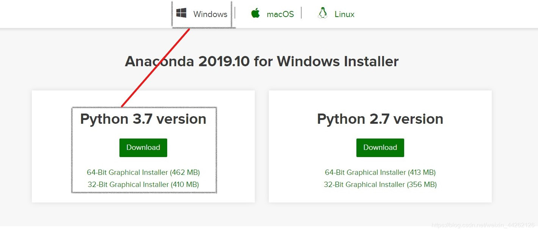This screenshot has width=538, height=232.
Task: Click the Anaconda 2019.10 for Windows Installer title
Action: coord(262,61)
